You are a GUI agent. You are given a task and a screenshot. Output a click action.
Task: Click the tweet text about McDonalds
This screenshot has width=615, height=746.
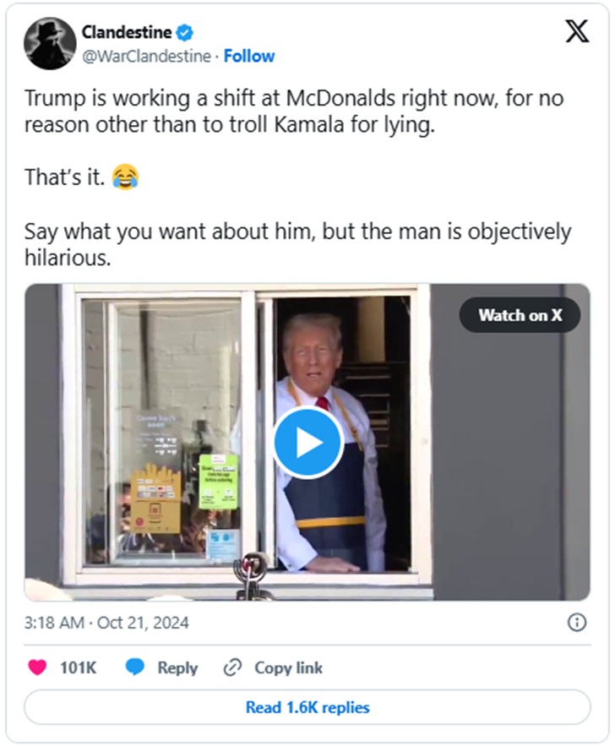coord(293,112)
